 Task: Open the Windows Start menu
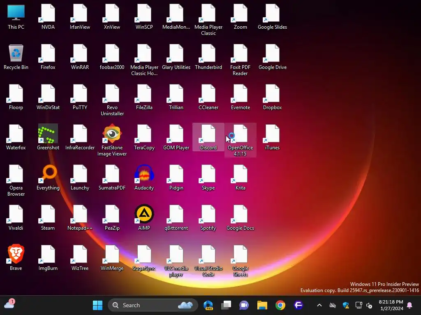pos(97,305)
